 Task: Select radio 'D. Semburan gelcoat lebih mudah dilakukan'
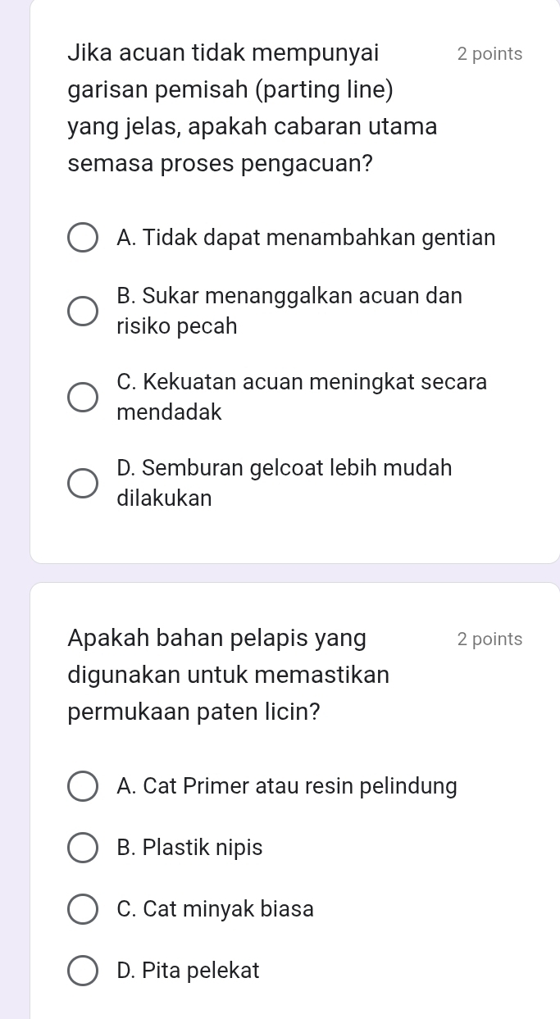coord(82,484)
